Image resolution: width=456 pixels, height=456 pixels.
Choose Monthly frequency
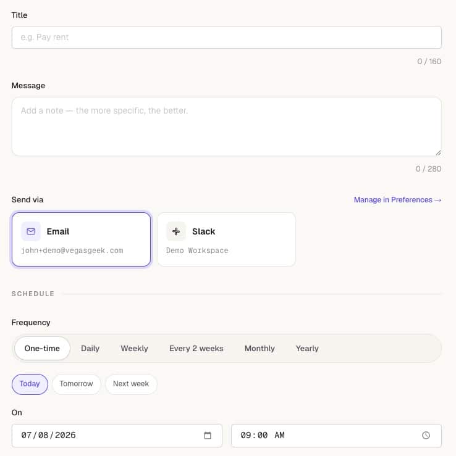click(x=260, y=349)
